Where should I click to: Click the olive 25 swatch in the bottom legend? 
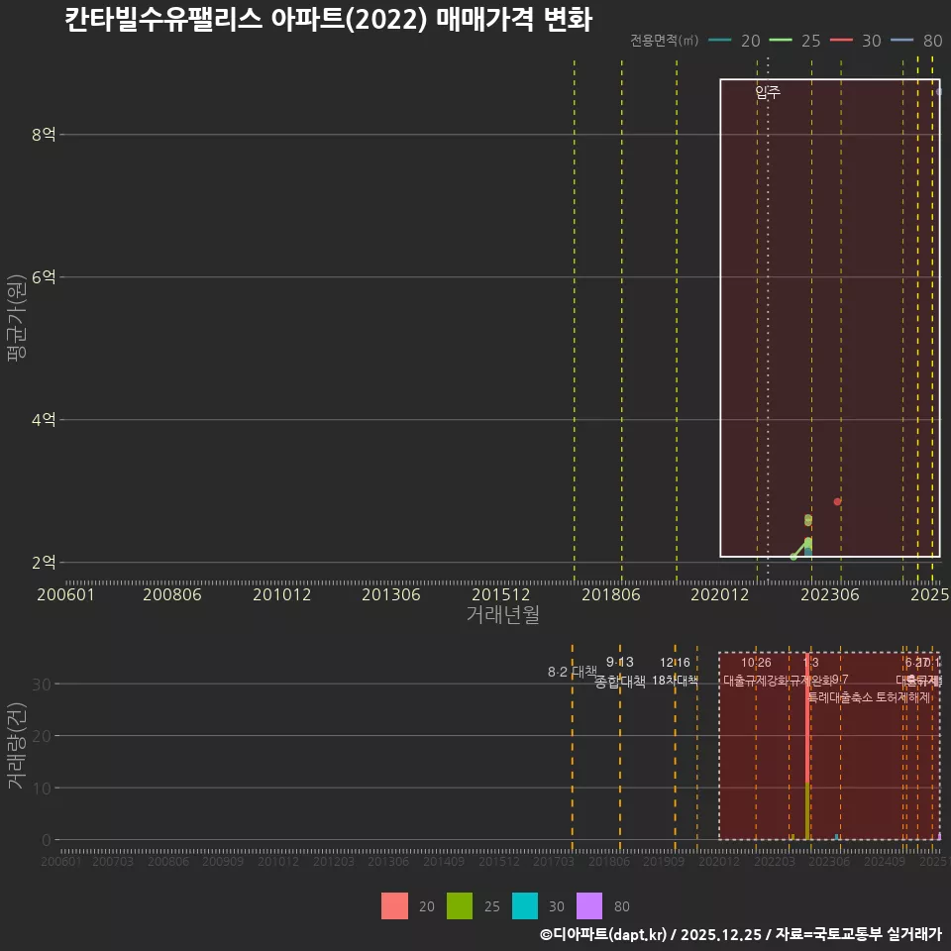pyautogui.click(x=459, y=906)
